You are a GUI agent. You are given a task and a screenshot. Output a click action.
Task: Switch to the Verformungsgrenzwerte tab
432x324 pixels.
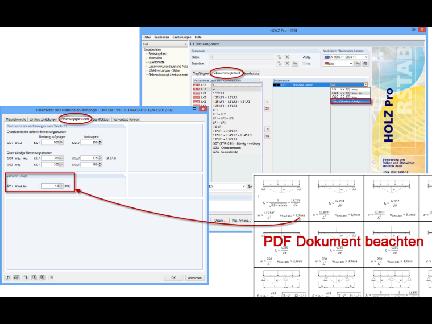(75, 119)
